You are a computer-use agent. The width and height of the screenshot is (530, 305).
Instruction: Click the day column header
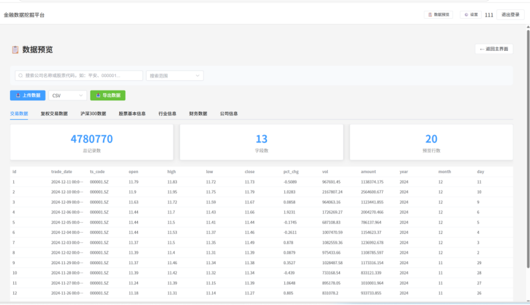coord(480,172)
